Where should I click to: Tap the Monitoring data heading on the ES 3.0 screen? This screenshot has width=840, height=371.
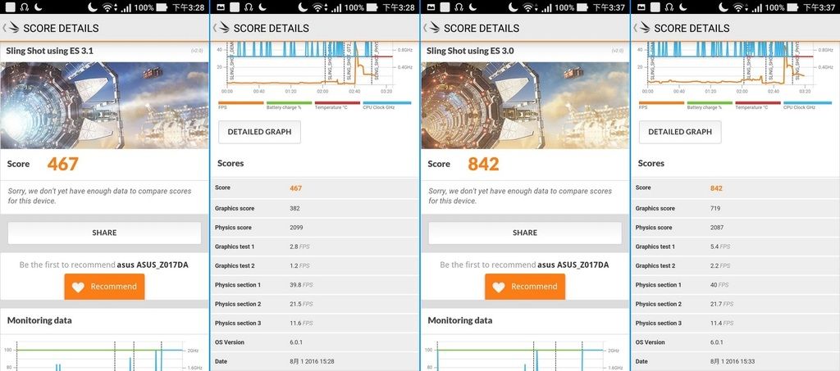point(459,320)
